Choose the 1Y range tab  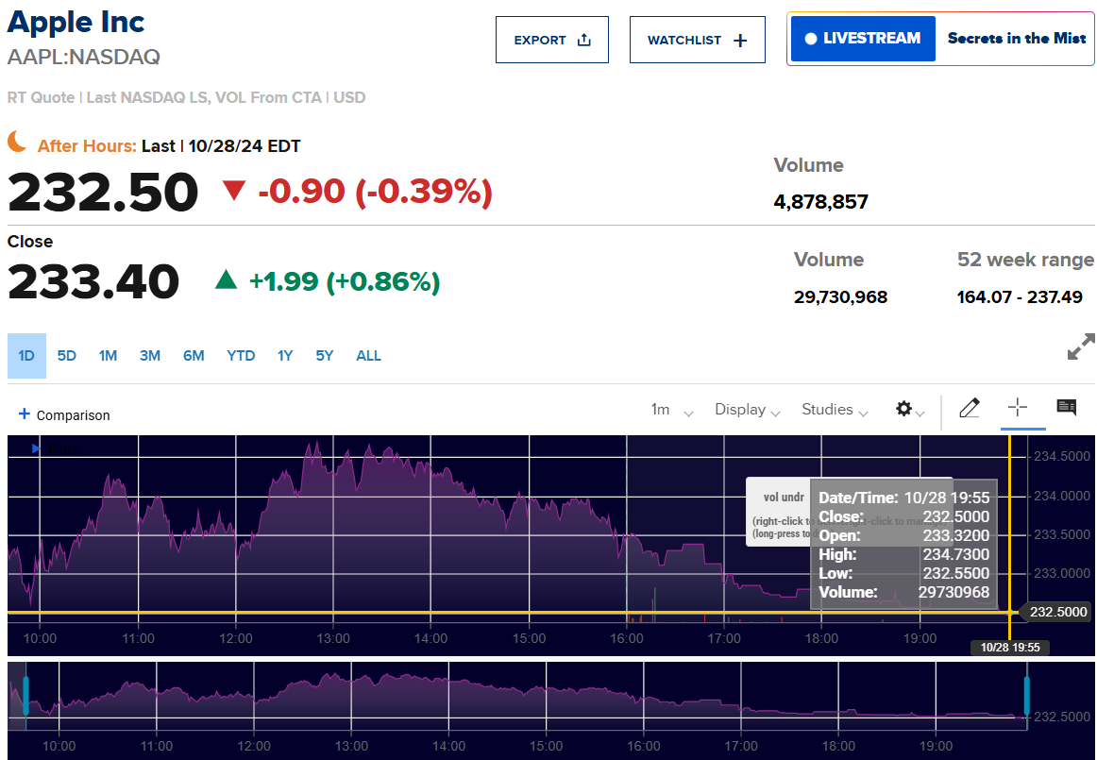[285, 356]
